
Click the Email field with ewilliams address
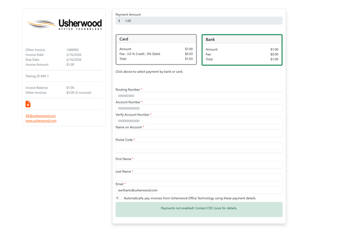pyautogui.click(x=199, y=190)
